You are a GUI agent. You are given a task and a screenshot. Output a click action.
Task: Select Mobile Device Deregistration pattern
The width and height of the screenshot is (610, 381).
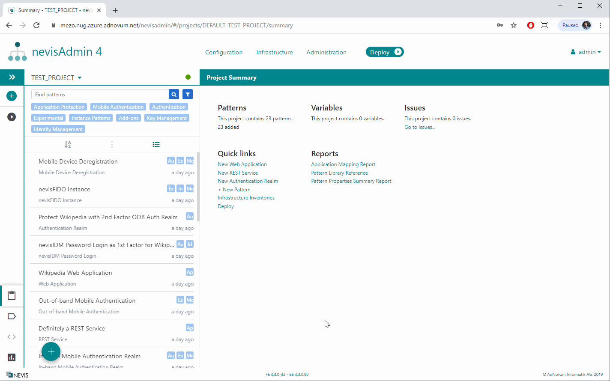(112, 166)
